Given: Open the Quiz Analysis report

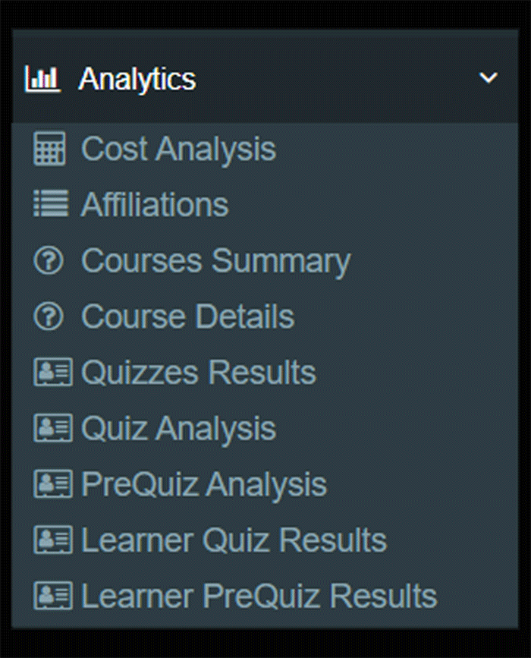Looking at the screenshot, I should pyautogui.click(x=178, y=429).
